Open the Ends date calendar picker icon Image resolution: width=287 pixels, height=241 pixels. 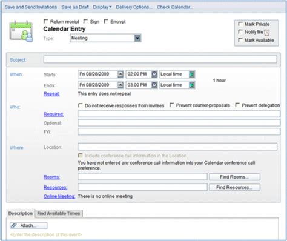click(x=120, y=85)
